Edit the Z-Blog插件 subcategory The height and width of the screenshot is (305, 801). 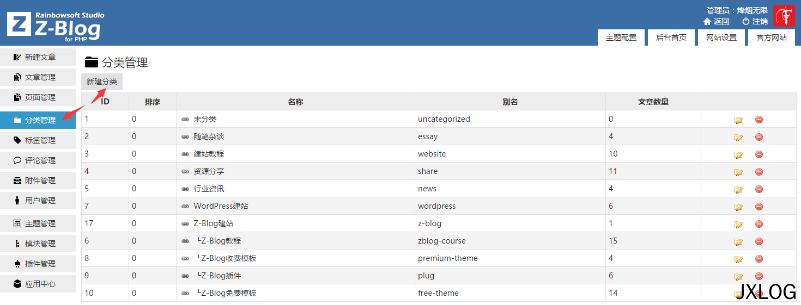tap(738, 277)
